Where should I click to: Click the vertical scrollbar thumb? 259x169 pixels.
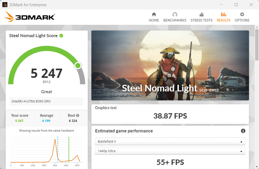(257, 45)
